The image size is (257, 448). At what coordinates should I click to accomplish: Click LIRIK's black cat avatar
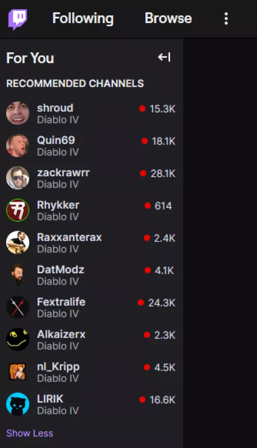[x=17, y=404]
